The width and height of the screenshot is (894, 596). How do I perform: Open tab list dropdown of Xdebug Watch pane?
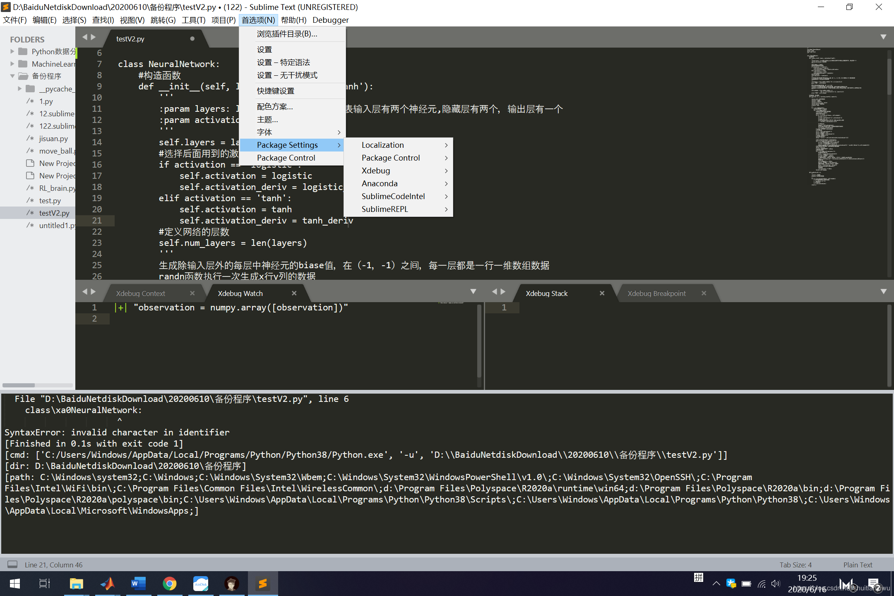(473, 291)
